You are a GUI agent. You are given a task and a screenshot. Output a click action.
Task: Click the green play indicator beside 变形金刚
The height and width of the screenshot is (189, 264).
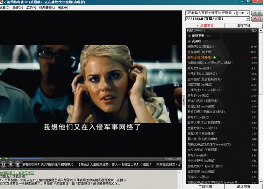point(214,58)
